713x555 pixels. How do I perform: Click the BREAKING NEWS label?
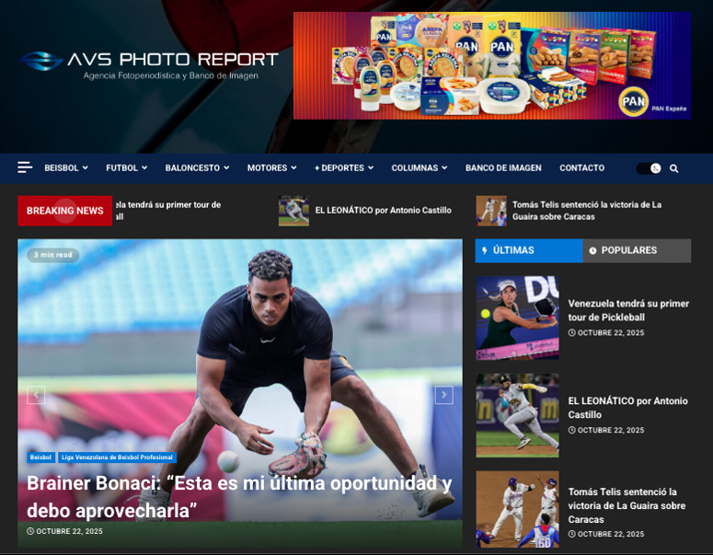[x=65, y=211]
